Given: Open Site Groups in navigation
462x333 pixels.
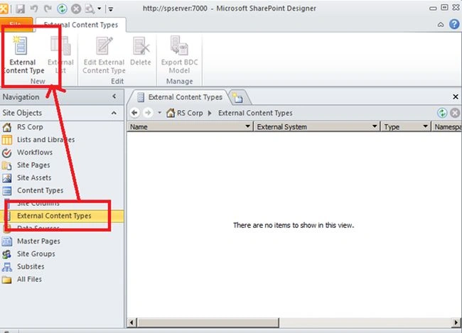Looking at the screenshot, I should click(x=36, y=253).
